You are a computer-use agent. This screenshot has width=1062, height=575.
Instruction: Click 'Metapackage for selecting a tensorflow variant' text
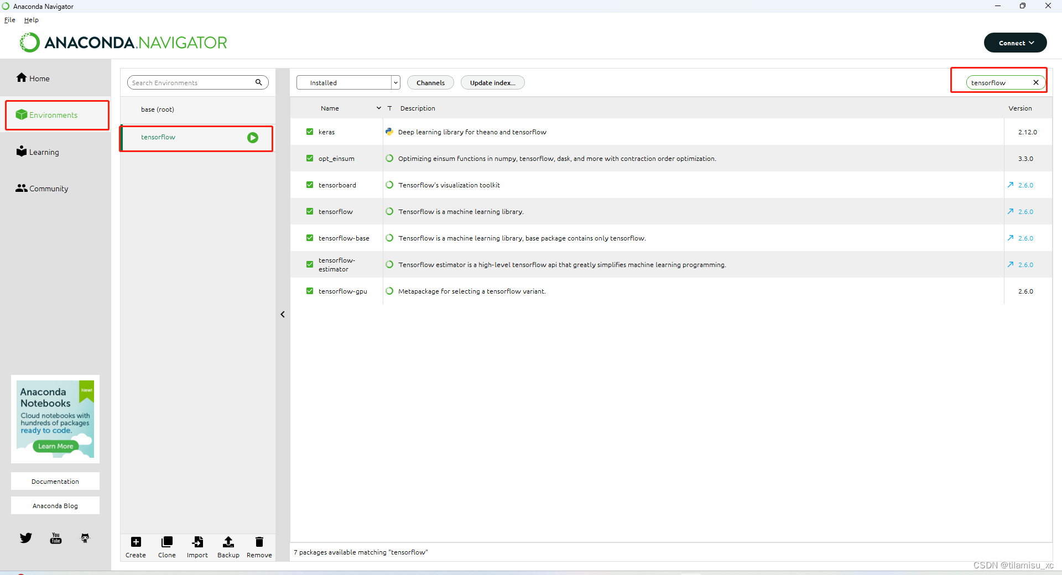point(472,291)
